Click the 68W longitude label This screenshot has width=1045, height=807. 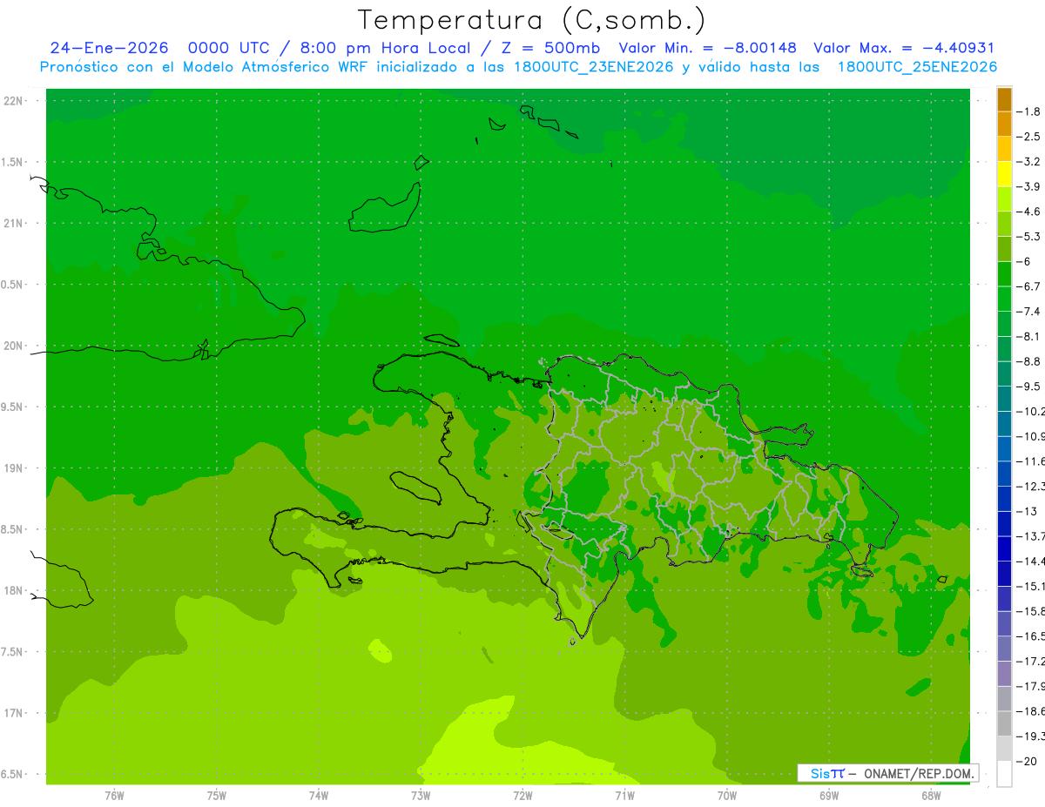931,796
